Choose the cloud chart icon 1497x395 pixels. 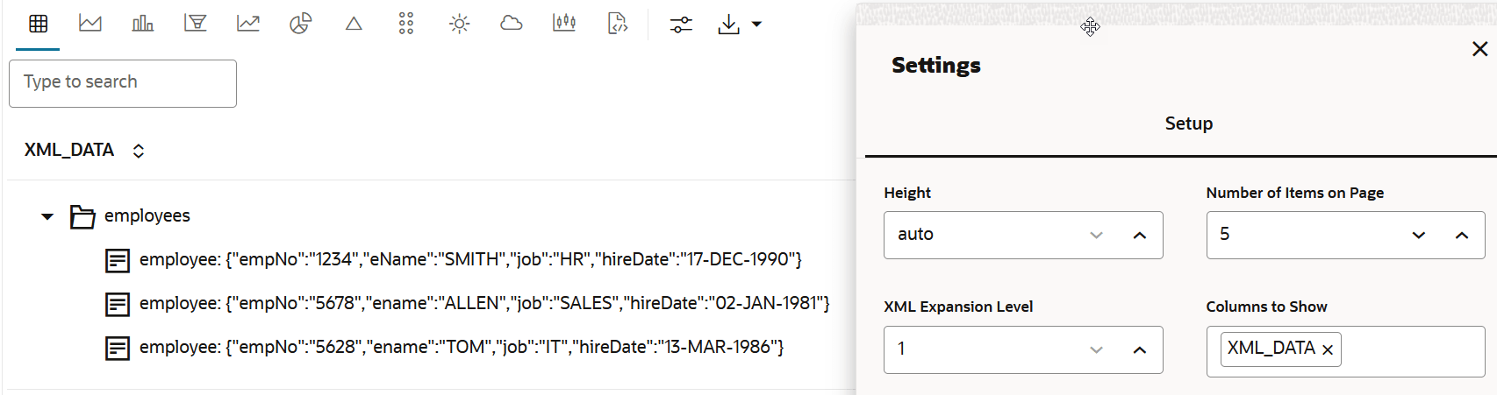(511, 24)
